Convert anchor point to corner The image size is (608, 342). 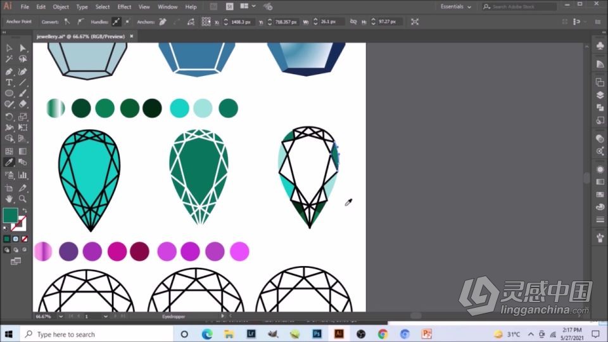67,22
